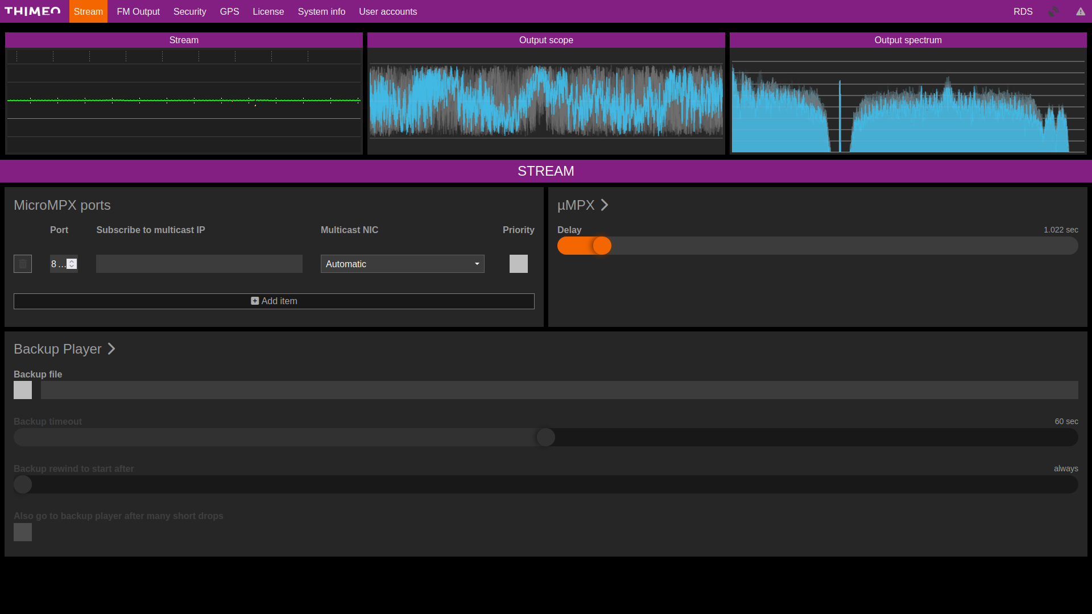Click the Subscribe to multicast IP field
Image resolution: width=1092 pixels, height=614 pixels.
[x=199, y=264]
